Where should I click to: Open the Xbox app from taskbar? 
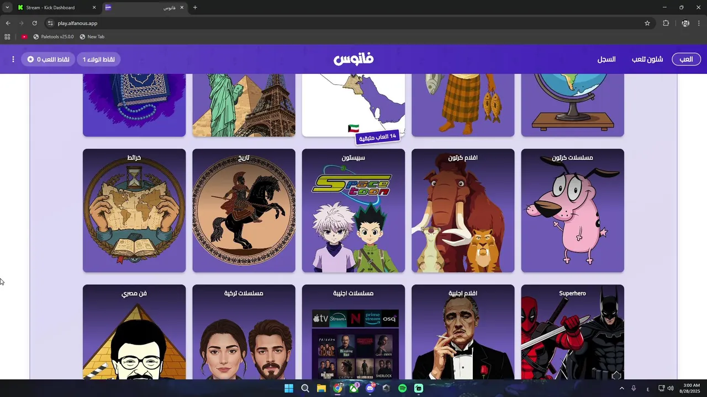tap(354, 388)
